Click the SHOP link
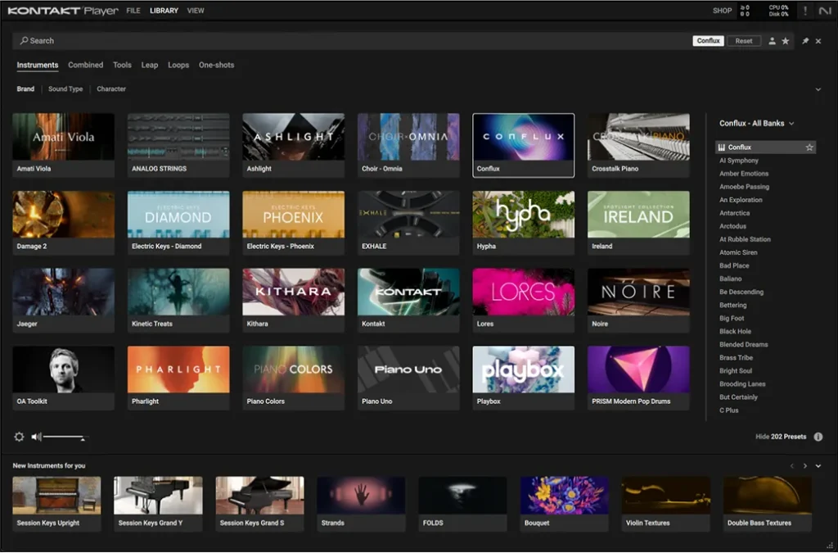Image resolution: width=838 pixels, height=553 pixels. click(722, 11)
